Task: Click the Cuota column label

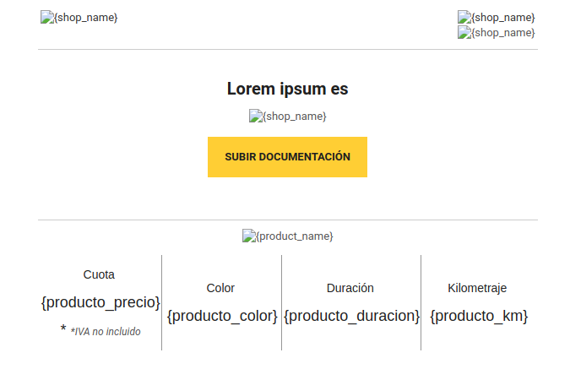Action: [x=99, y=274]
